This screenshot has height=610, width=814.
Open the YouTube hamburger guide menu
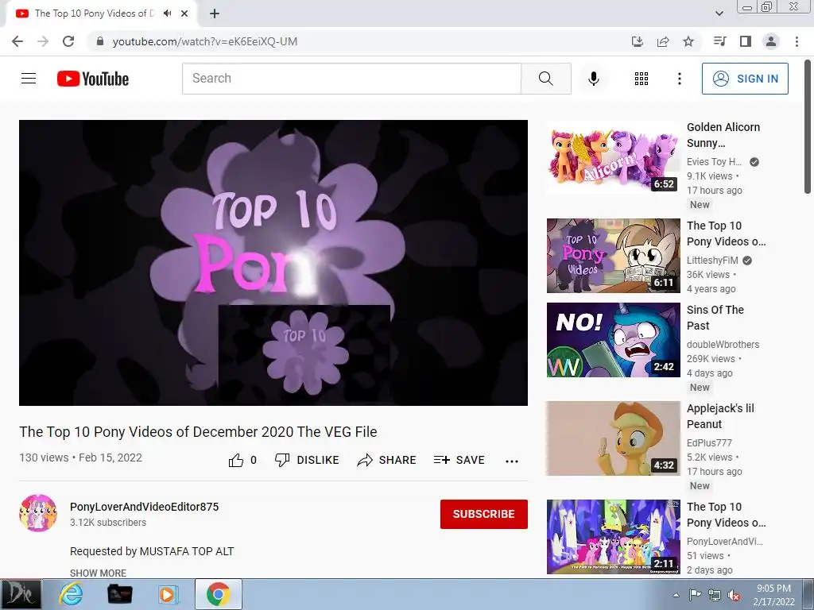click(29, 79)
